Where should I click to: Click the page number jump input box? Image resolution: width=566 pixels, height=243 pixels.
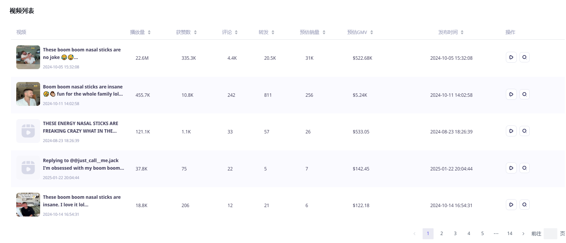[x=550, y=234]
